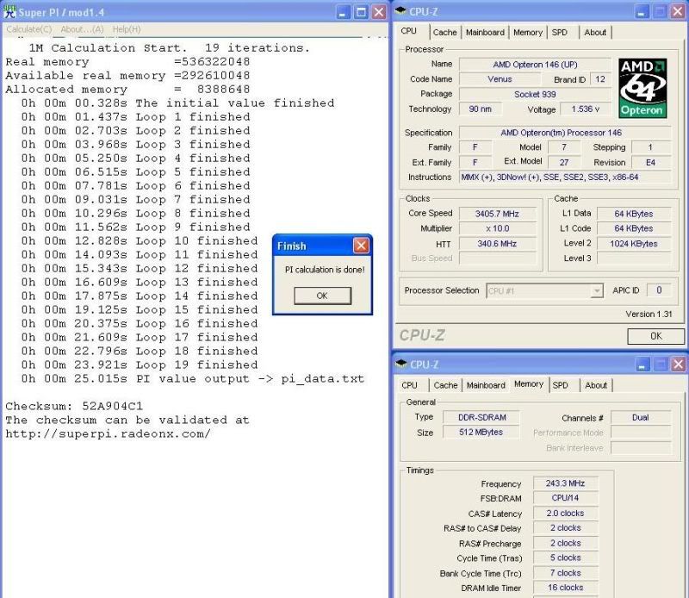Click the Cycle Time (Tras) value 5 clocks
The height and width of the screenshot is (598, 689).
pos(566,558)
